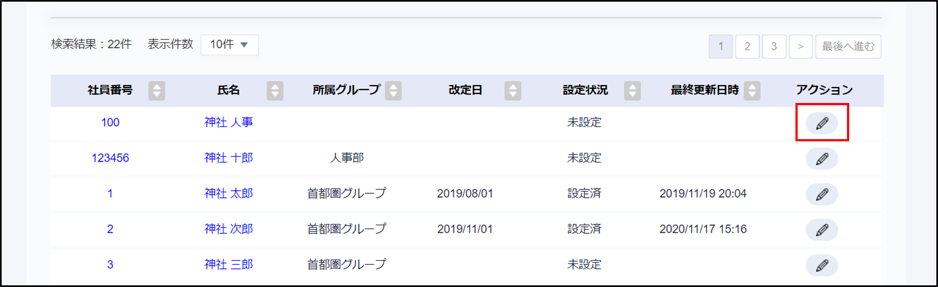938x287 pixels.
Task: Click the edit pencil for 神社 三郎
Action: [821, 266]
